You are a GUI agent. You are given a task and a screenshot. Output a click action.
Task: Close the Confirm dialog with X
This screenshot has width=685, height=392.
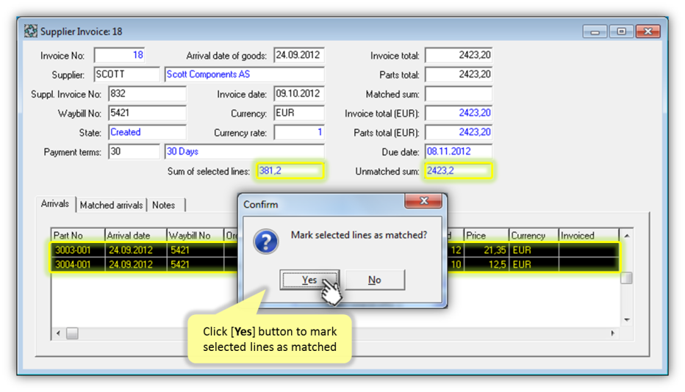click(424, 202)
